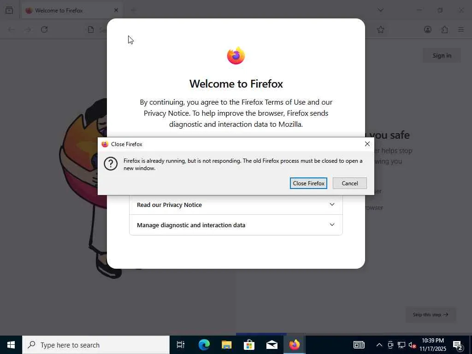Go forward with the forward arrow

(28, 29)
